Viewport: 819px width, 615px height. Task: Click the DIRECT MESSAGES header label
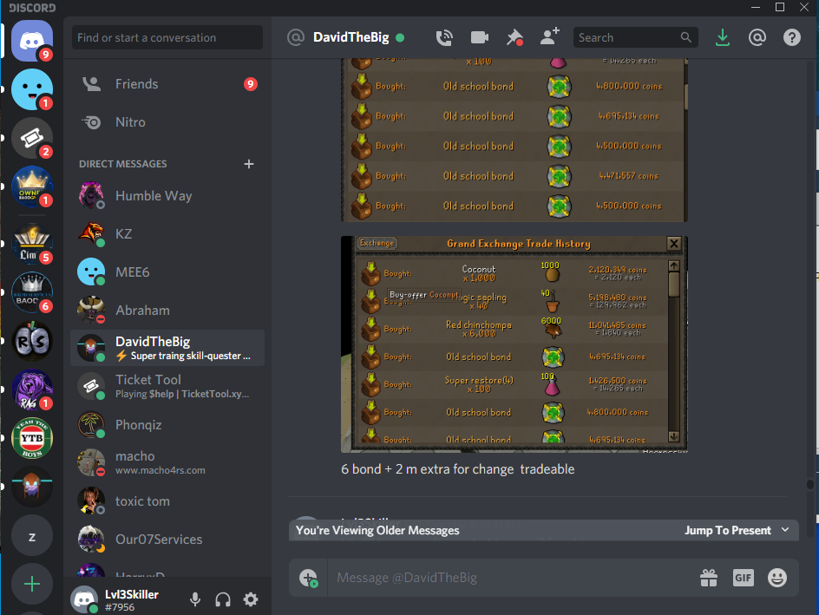click(x=122, y=164)
